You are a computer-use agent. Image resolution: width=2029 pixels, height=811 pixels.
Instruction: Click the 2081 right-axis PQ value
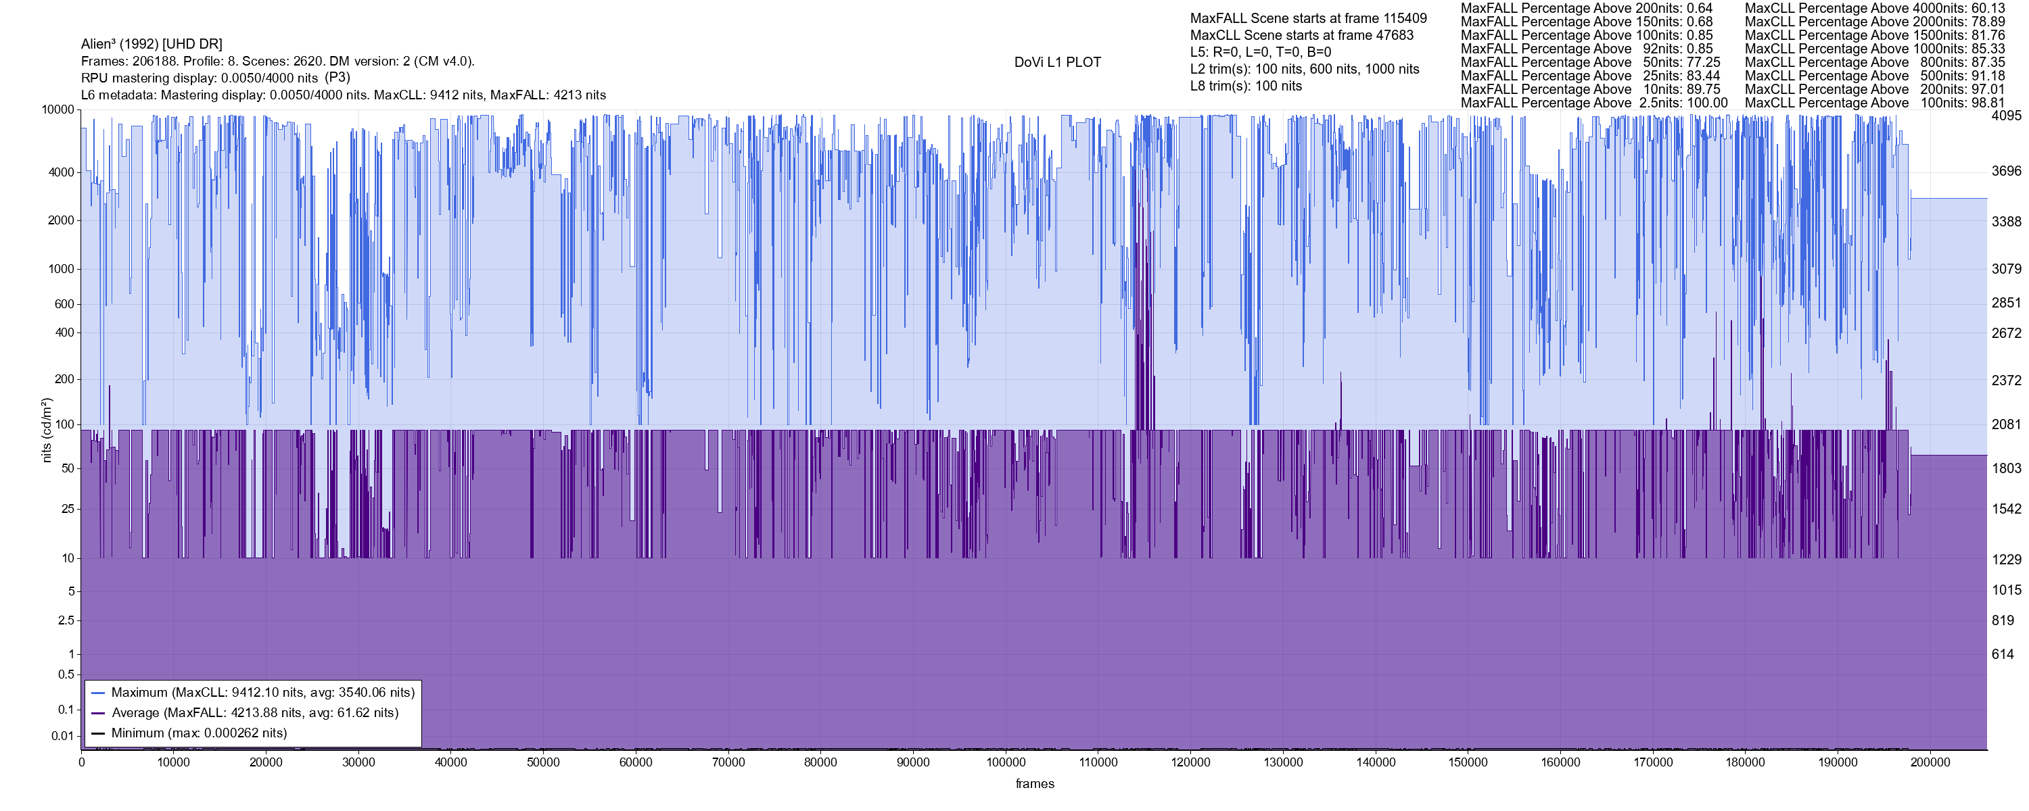tap(2006, 424)
